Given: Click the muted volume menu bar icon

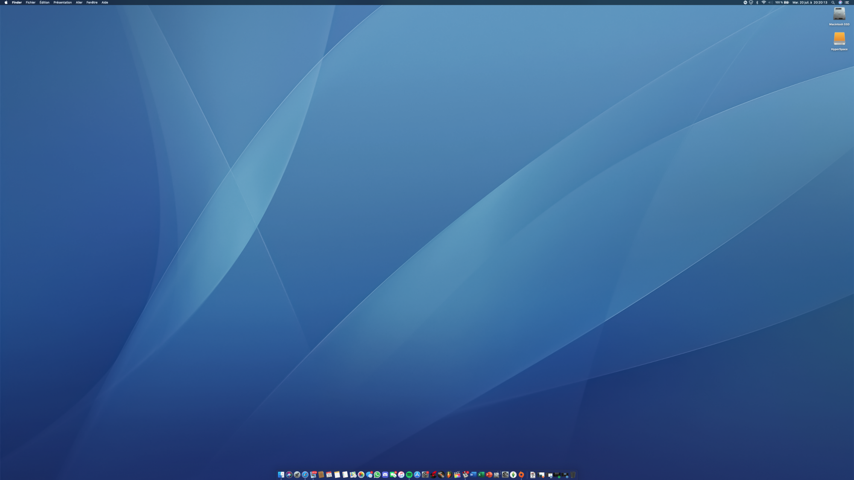Looking at the screenshot, I should click(770, 3).
